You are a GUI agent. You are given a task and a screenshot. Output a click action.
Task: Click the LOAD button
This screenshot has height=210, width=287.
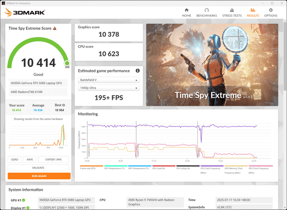14,159
